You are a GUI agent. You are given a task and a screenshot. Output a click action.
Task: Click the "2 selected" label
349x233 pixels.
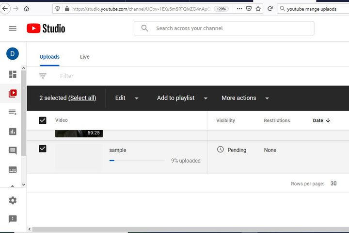[x=53, y=98]
